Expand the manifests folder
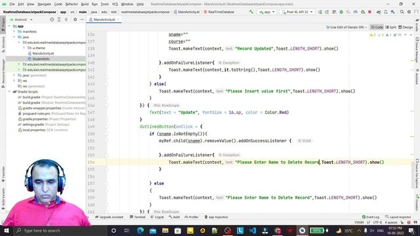420x236 pixels. click(14, 31)
